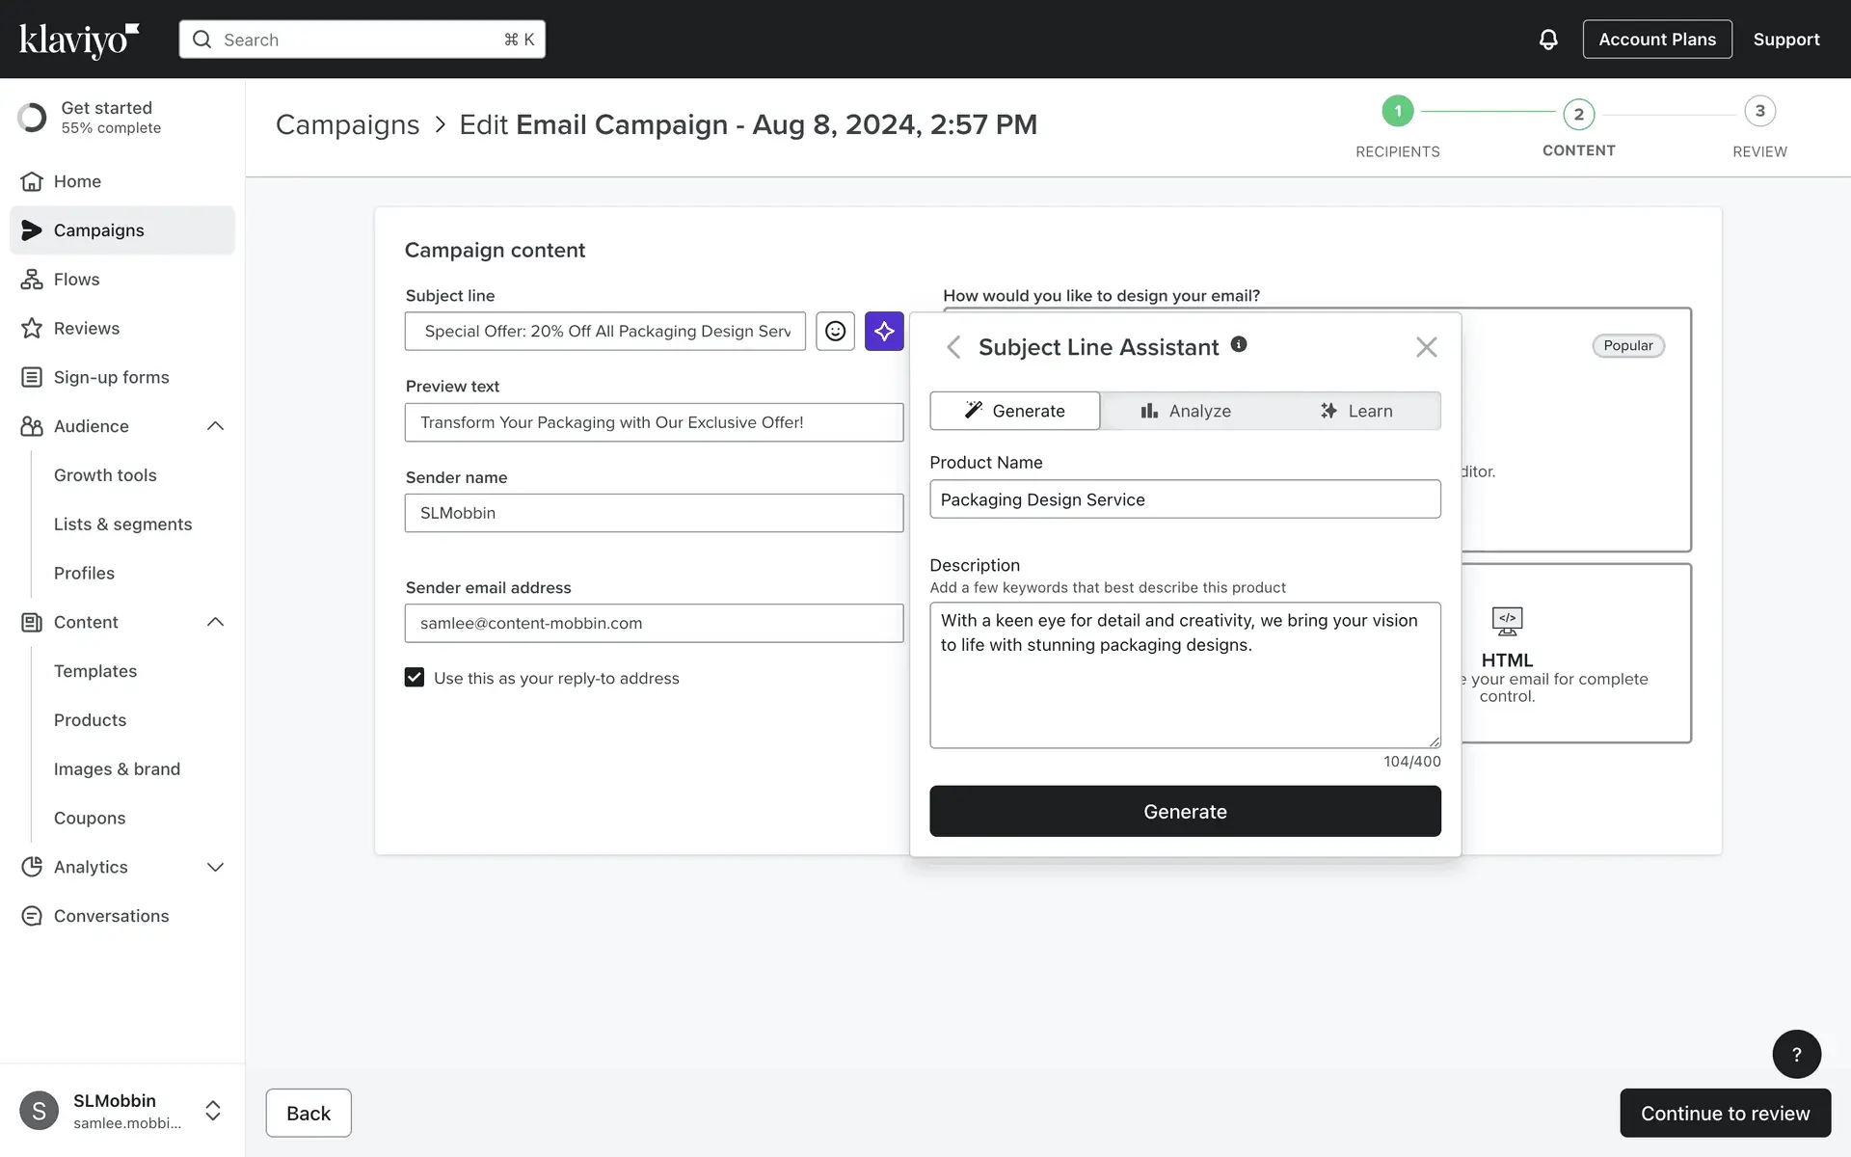Collapse the Content sidebar section
1851x1157 pixels.
[x=215, y=622]
